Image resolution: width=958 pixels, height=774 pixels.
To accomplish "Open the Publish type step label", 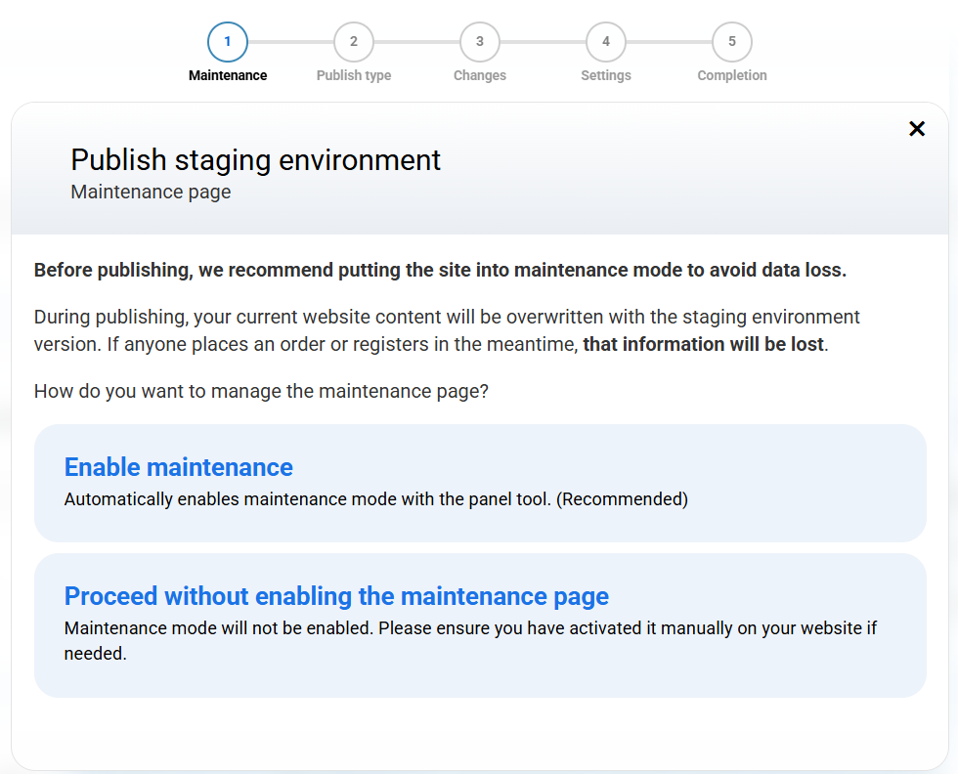I will click(x=354, y=75).
